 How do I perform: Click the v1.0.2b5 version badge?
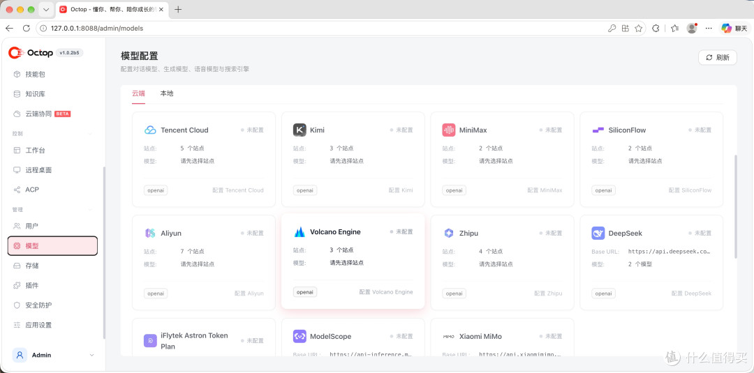(x=70, y=53)
